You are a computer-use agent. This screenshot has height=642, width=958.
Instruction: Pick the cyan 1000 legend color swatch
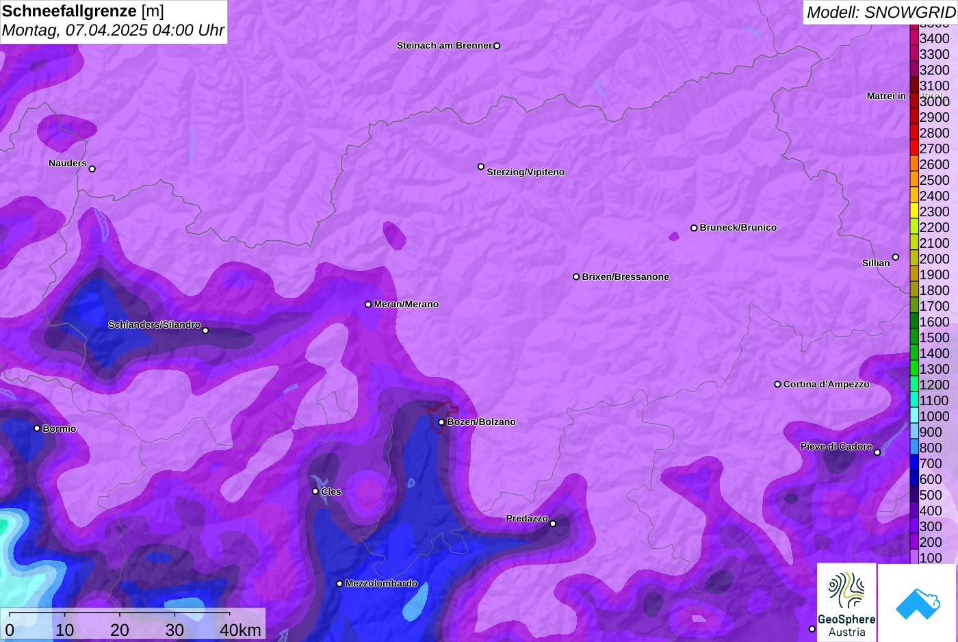pos(914,415)
